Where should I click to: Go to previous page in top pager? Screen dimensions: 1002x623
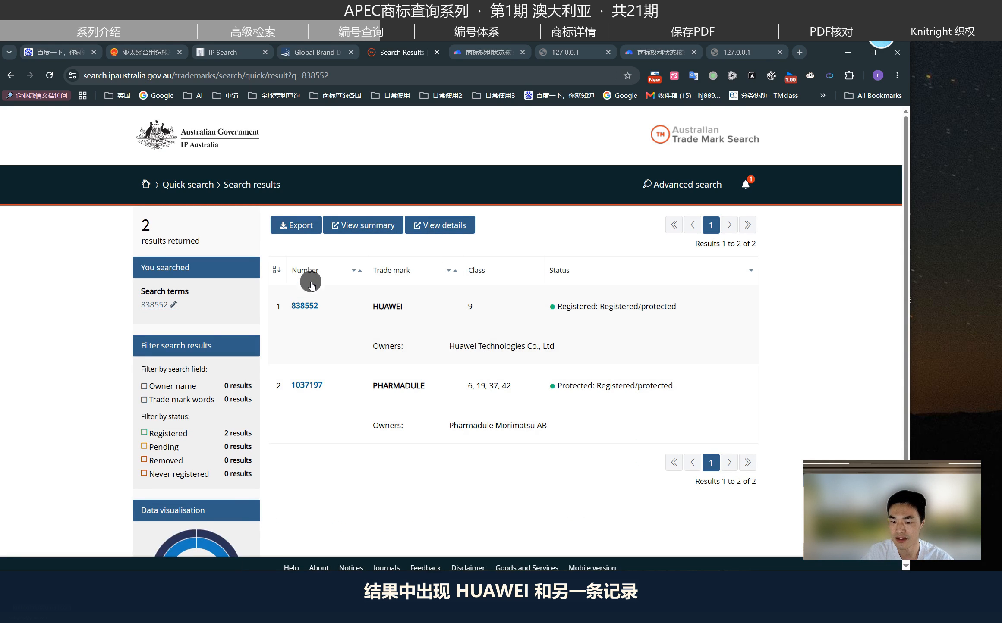coord(692,225)
